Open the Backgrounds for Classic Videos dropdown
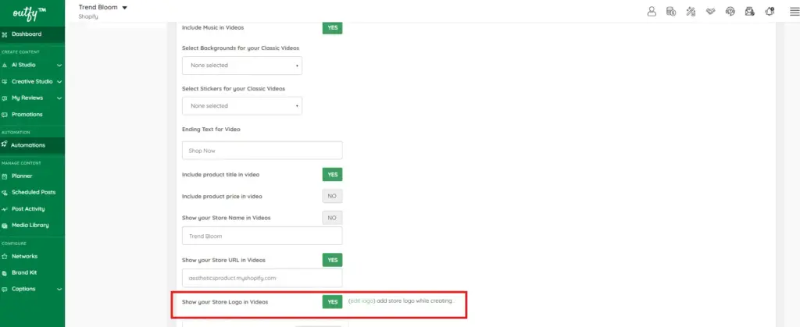The height and width of the screenshot is (327, 800). coord(242,66)
